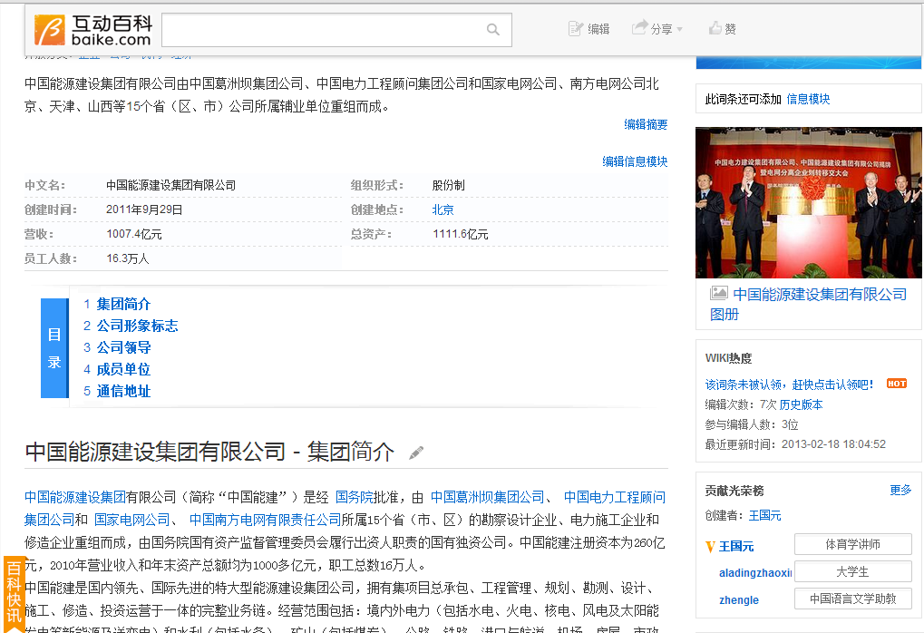Click the 编辑信息模块 link
Screen dimensions: 924x633
635,161
